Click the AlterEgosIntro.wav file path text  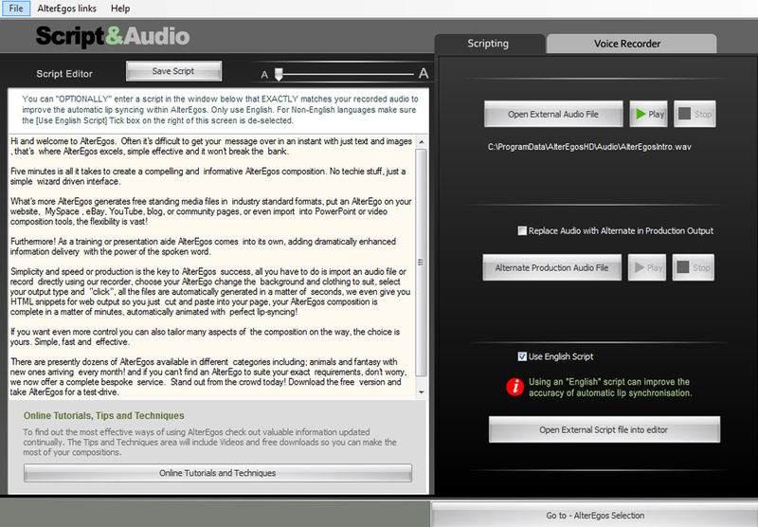(589, 147)
